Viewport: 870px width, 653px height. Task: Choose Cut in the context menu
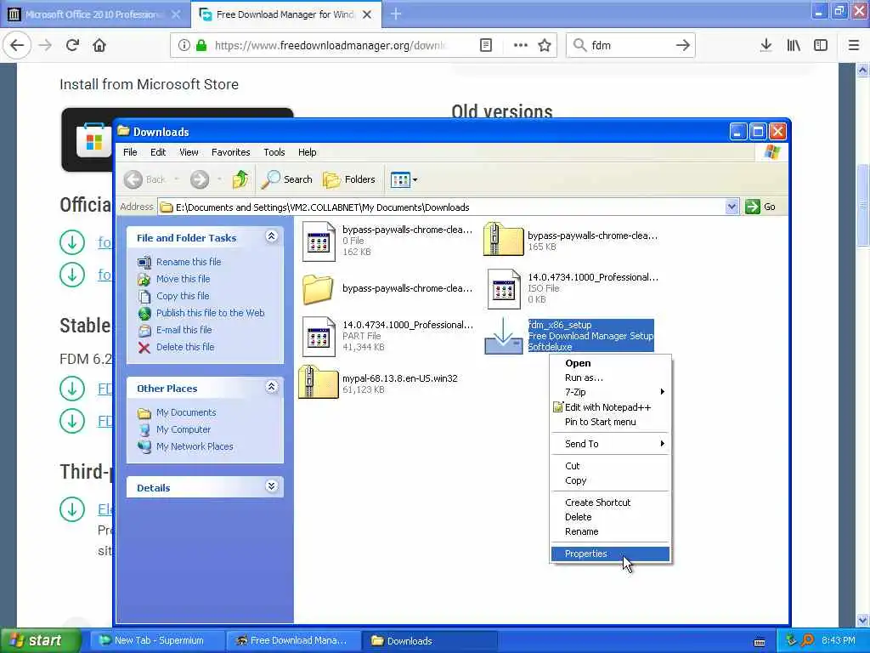(610, 466)
